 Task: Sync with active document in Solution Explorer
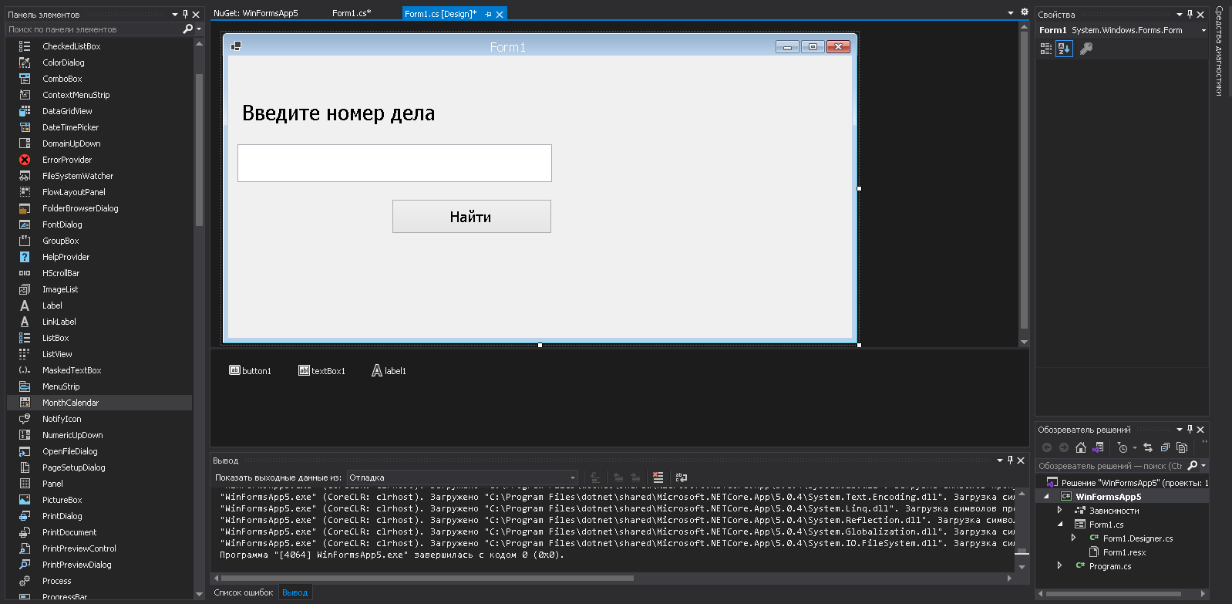pyautogui.click(x=1148, y=447)
